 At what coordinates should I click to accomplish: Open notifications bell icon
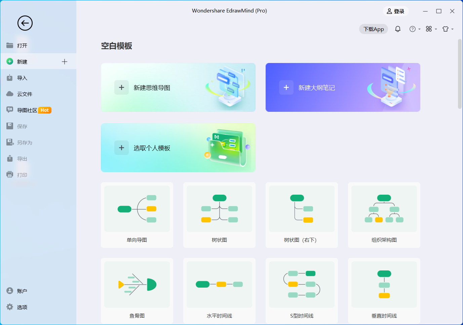point(398,29)
